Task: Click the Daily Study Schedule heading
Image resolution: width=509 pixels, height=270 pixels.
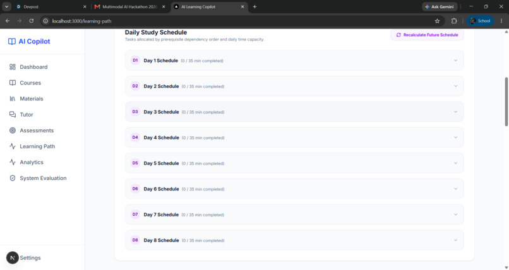Action: [x=156, y=32]
